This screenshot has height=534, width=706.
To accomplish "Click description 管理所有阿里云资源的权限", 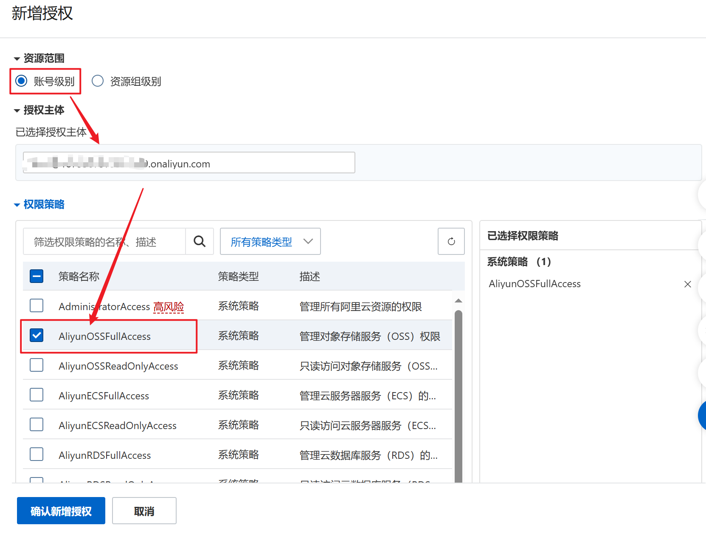I will coord(361,307).
